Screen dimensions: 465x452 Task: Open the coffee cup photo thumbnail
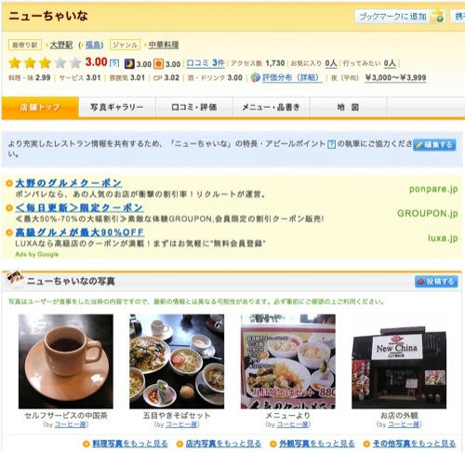[x=66, y=361]
